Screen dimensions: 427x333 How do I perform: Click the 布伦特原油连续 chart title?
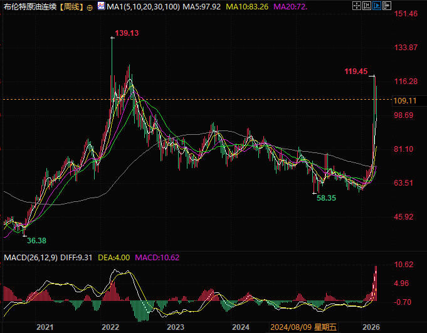coord(29,7)
